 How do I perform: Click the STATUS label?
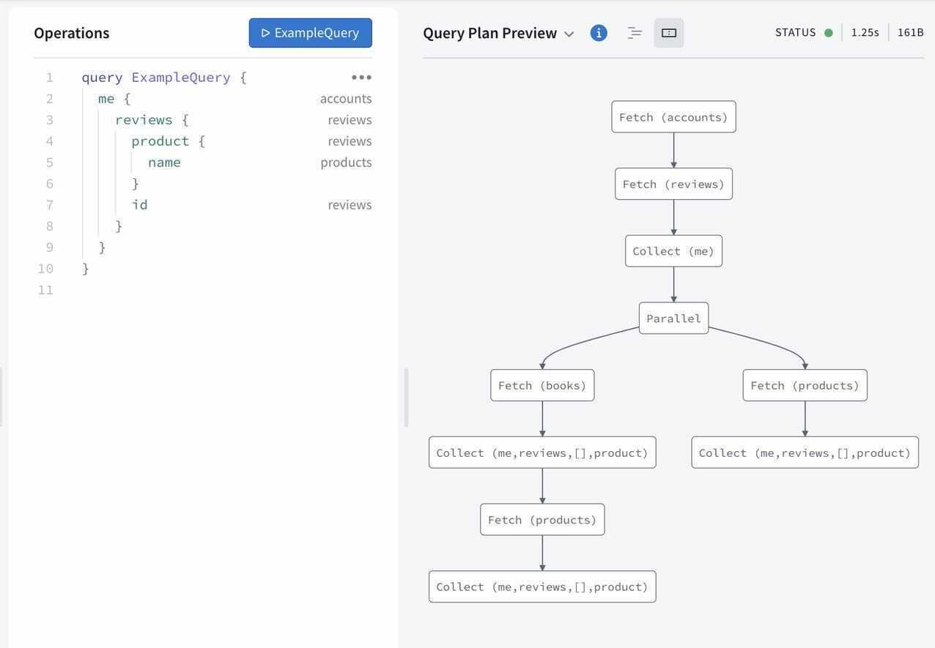(x=796, y=33)
